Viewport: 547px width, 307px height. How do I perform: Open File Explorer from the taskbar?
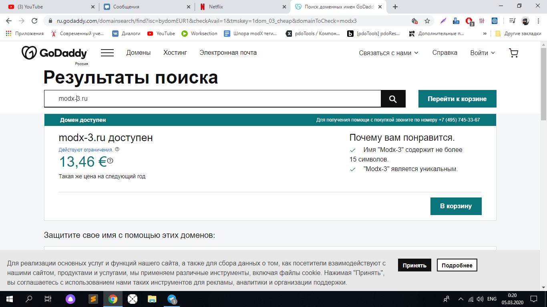tap(152, 299)
